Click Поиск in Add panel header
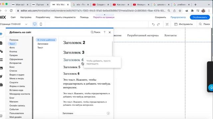Viewport: 213px width, 119px height. pos(96,32)
